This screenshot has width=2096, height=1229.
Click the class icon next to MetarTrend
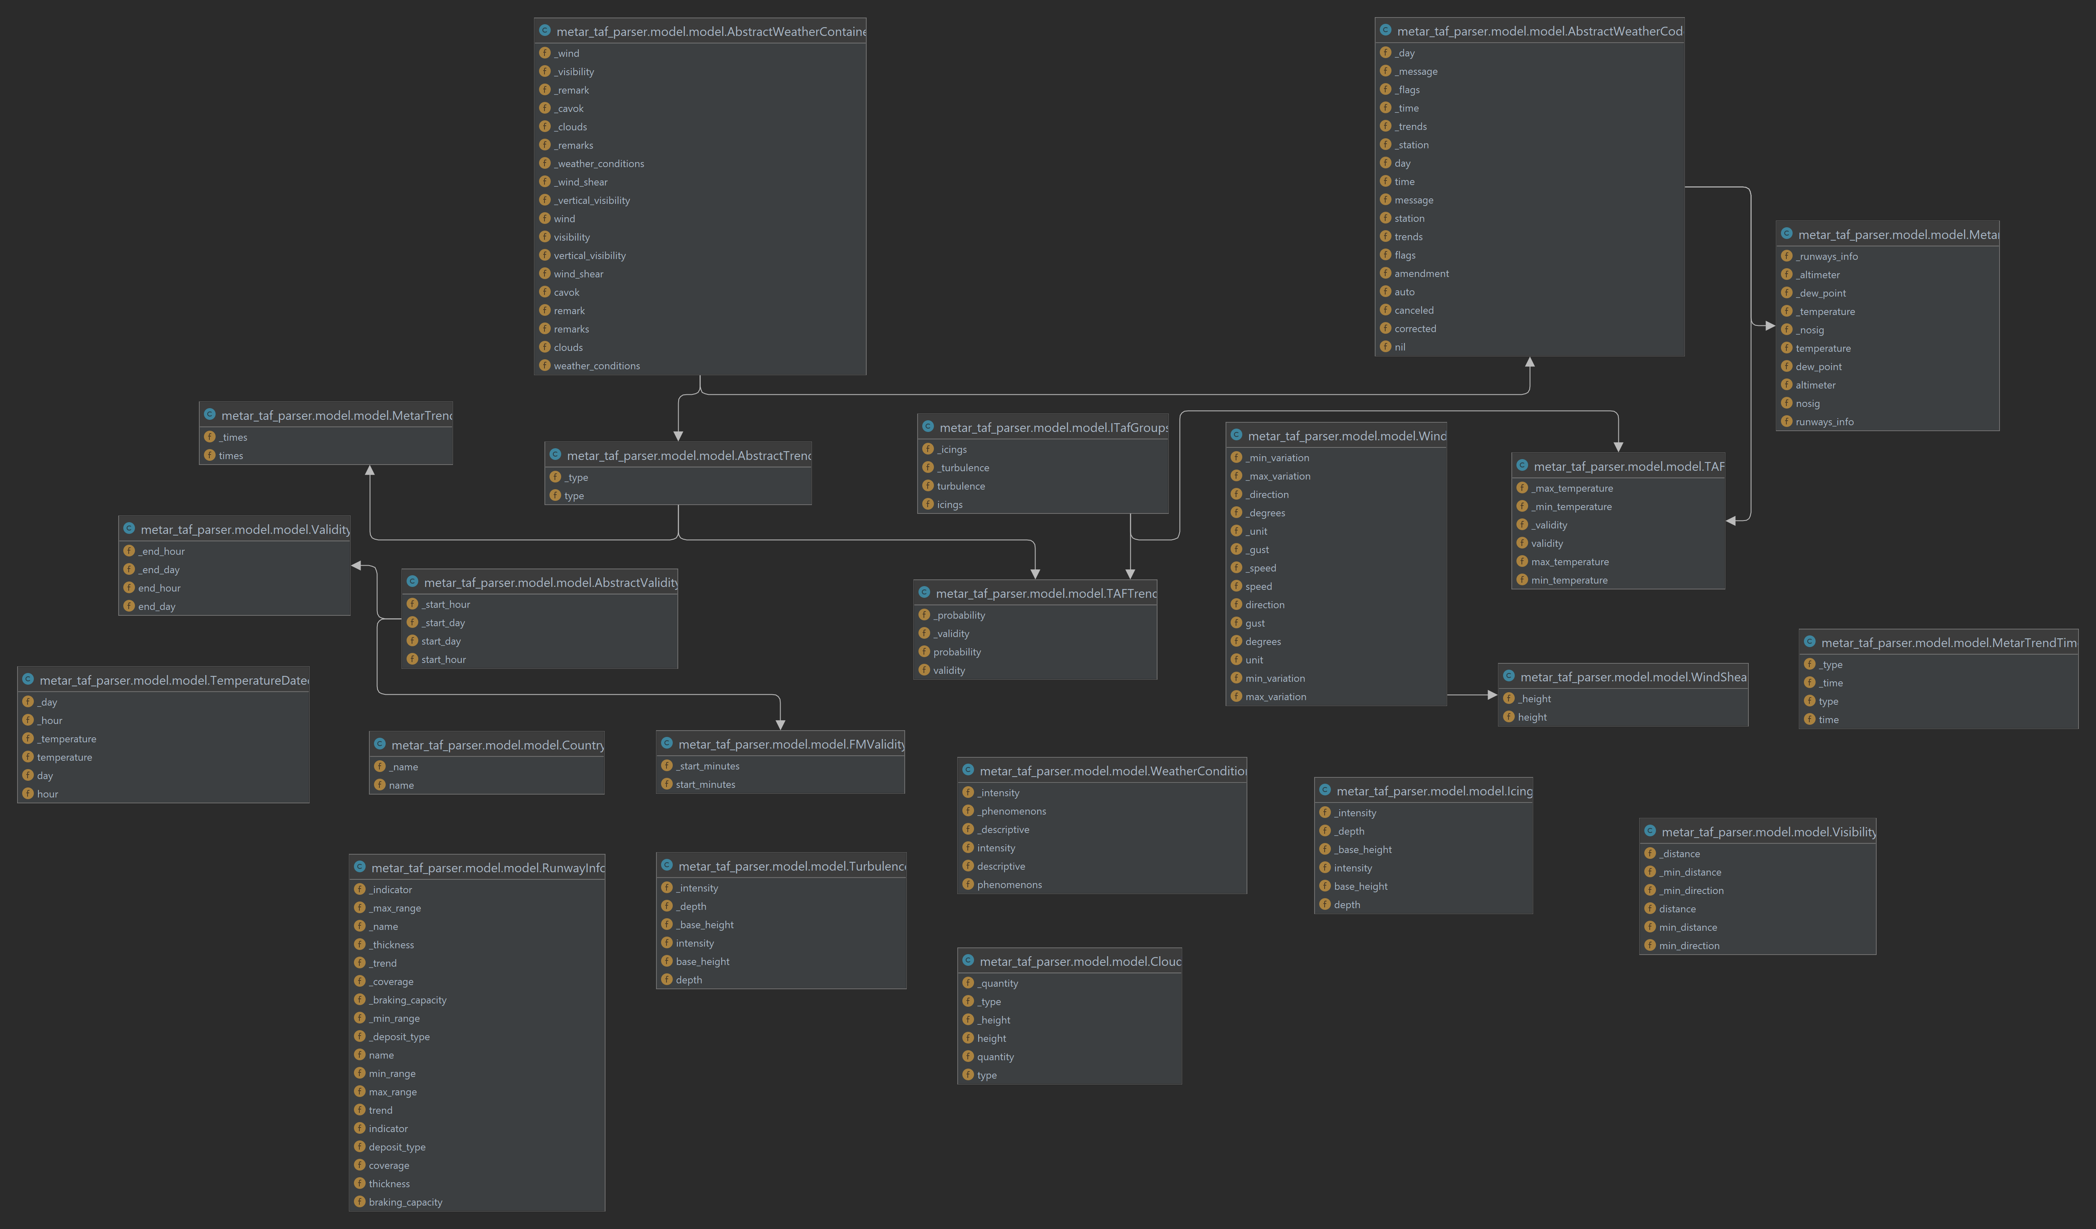(x=210, y=415)
